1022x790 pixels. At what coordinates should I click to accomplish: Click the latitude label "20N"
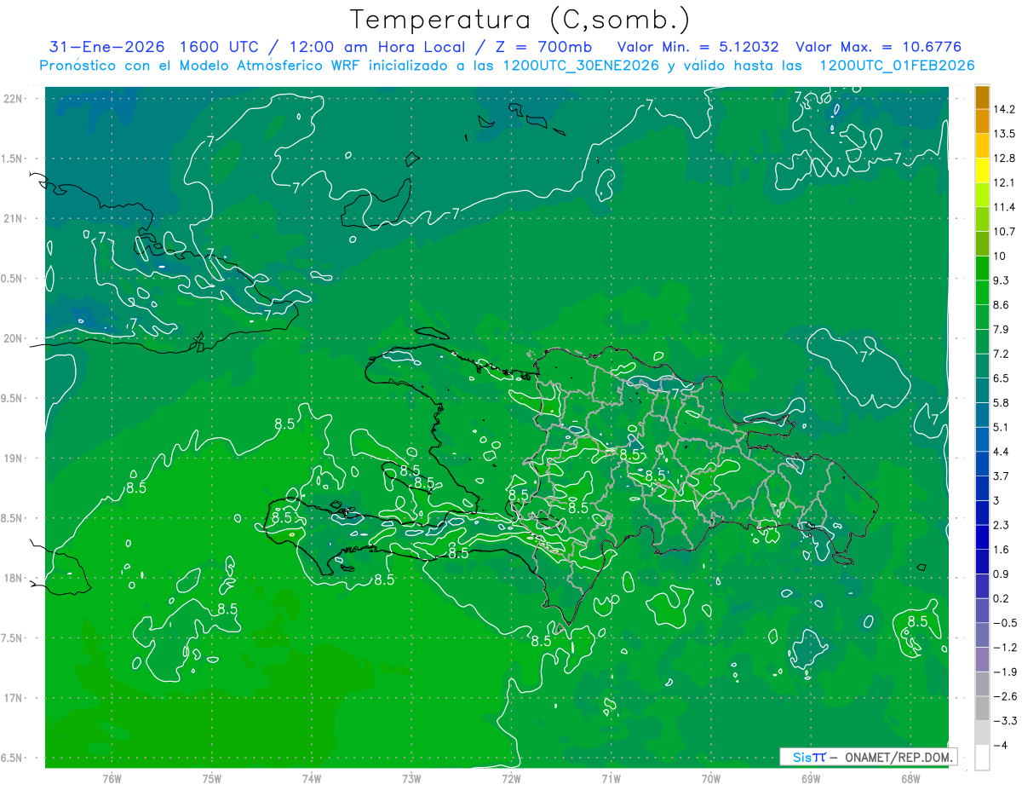click(14, 339)
